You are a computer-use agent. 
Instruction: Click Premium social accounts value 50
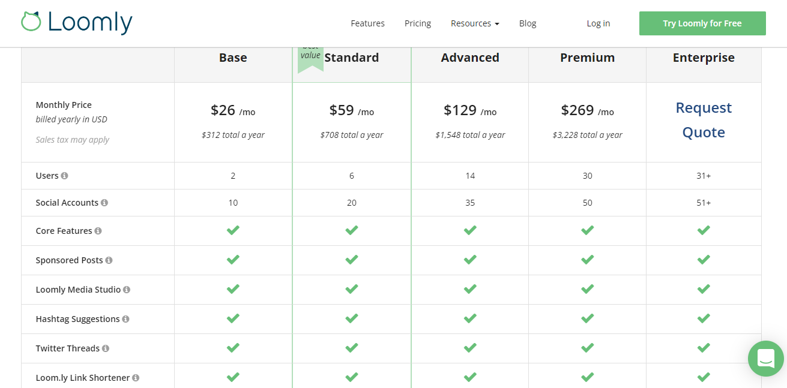coord(588,203)
